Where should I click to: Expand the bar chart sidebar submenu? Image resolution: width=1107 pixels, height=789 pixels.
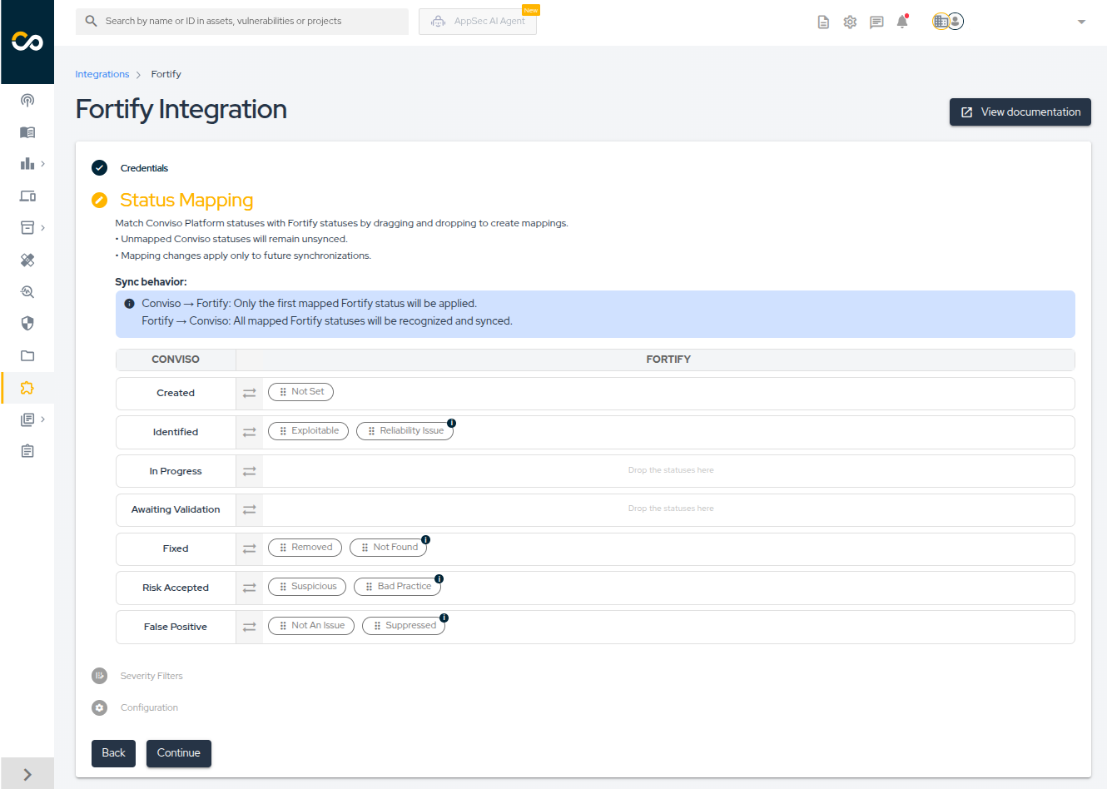pos(42,164)
